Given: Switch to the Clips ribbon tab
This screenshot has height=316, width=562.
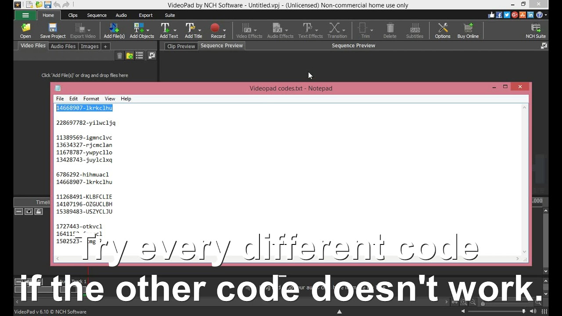Looking at the screenshot, I should pos(73,15).
